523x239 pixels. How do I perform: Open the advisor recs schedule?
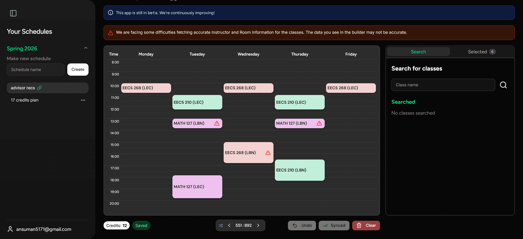(48, 88)
